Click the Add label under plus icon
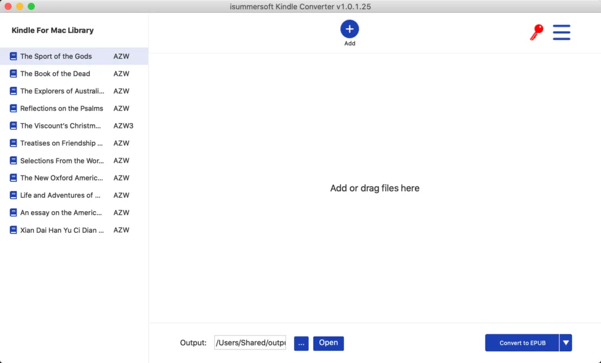The image size is (601, 363). [x=350, y=43]
